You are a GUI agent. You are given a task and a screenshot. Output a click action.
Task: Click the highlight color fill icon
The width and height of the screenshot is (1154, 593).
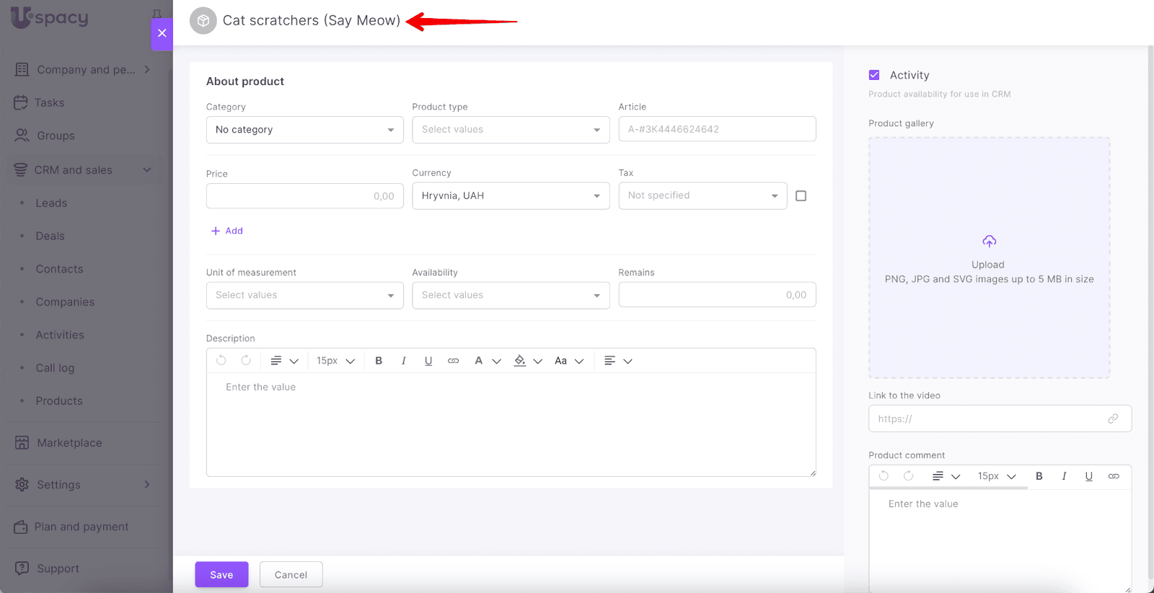(x=520, y=361)
